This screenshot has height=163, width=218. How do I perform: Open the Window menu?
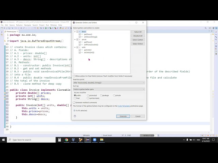pos(53,25)
